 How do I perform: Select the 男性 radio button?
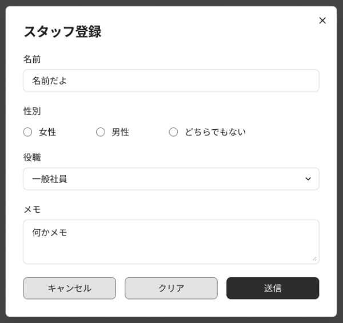pos(101,132)
